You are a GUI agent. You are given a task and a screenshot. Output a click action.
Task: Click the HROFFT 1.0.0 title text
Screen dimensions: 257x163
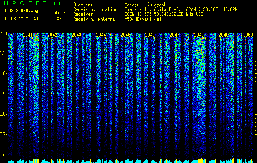32,3
